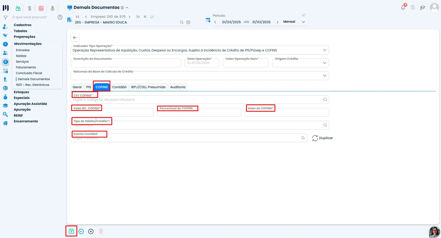Expand the Demais Documentos title chevron

(x=127, y=8)
